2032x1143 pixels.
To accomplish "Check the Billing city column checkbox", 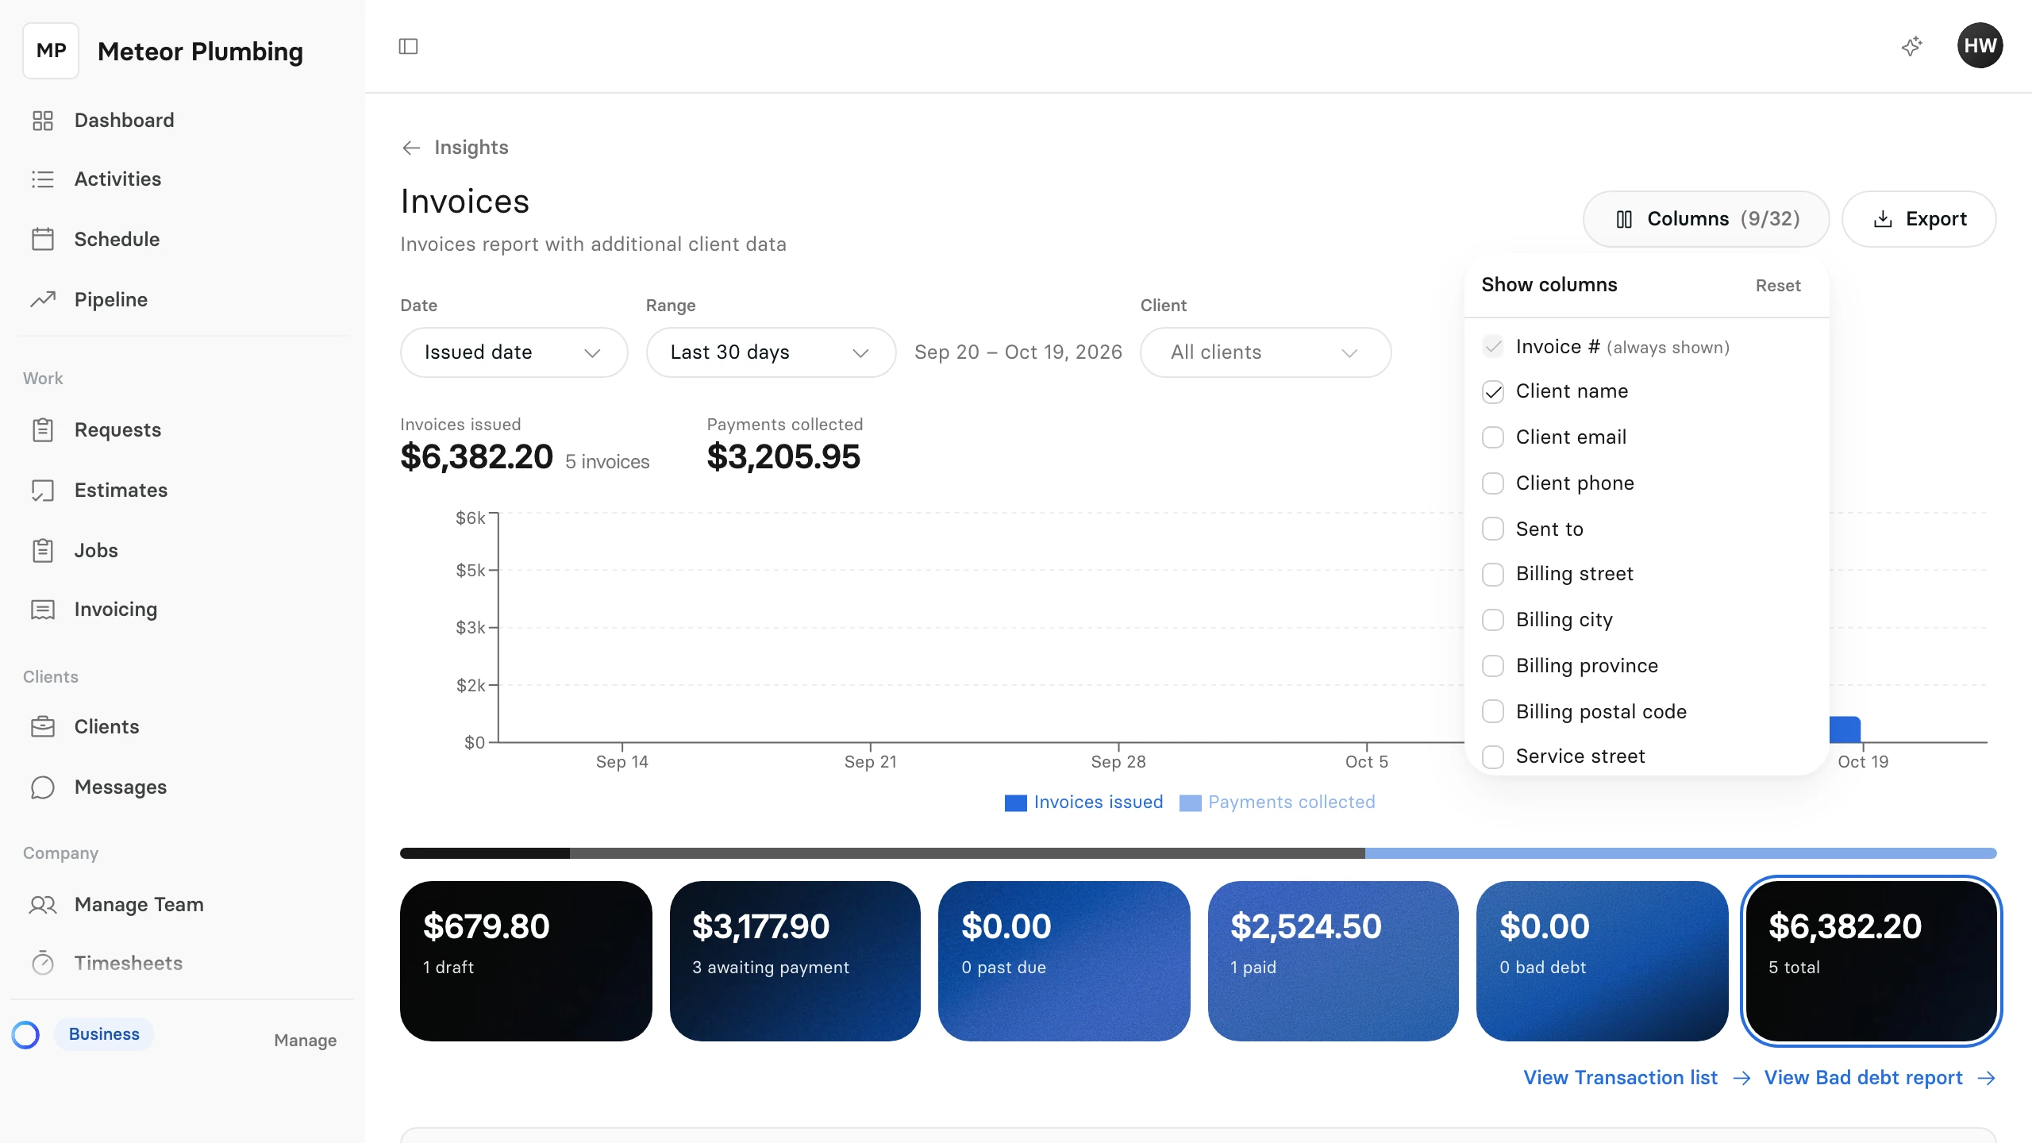I will pos(1493,620).
